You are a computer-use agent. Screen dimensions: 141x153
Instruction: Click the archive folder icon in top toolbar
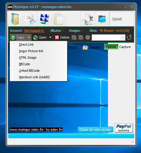pyautogui.click(x=15, y=19)
